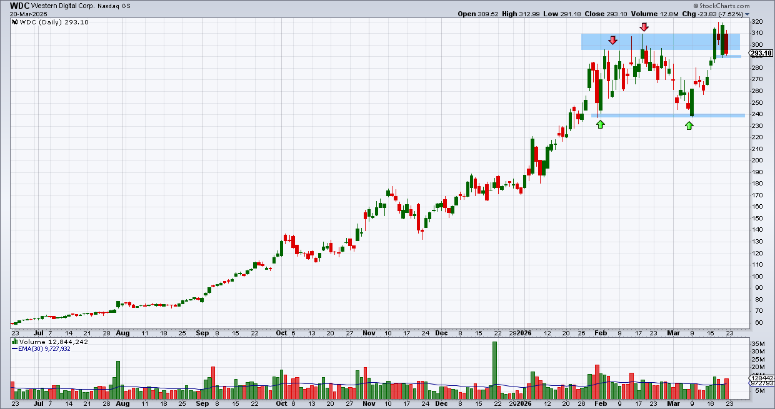Click the Aug month label on date axis
Screen dimensions: 775x409
coord(123,333)
